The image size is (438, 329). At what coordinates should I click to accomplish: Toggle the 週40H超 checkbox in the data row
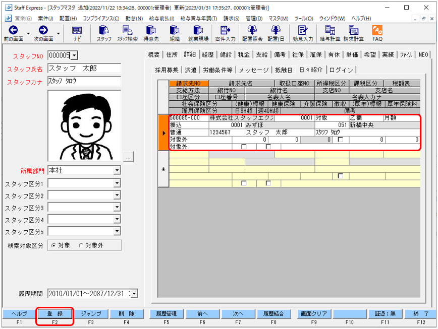click(268, 147)
